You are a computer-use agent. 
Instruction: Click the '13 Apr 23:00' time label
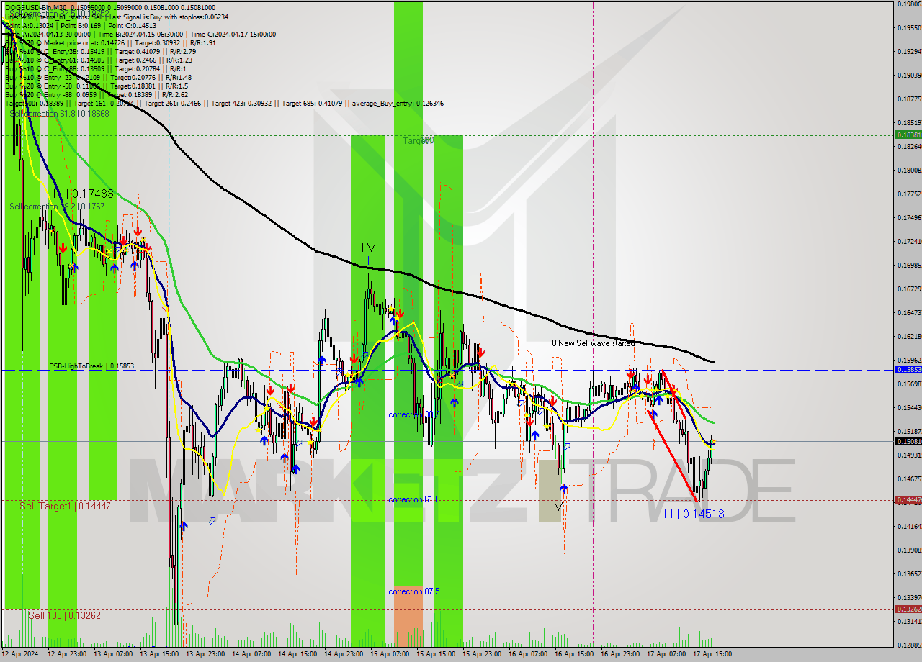(x=205, y=654)
